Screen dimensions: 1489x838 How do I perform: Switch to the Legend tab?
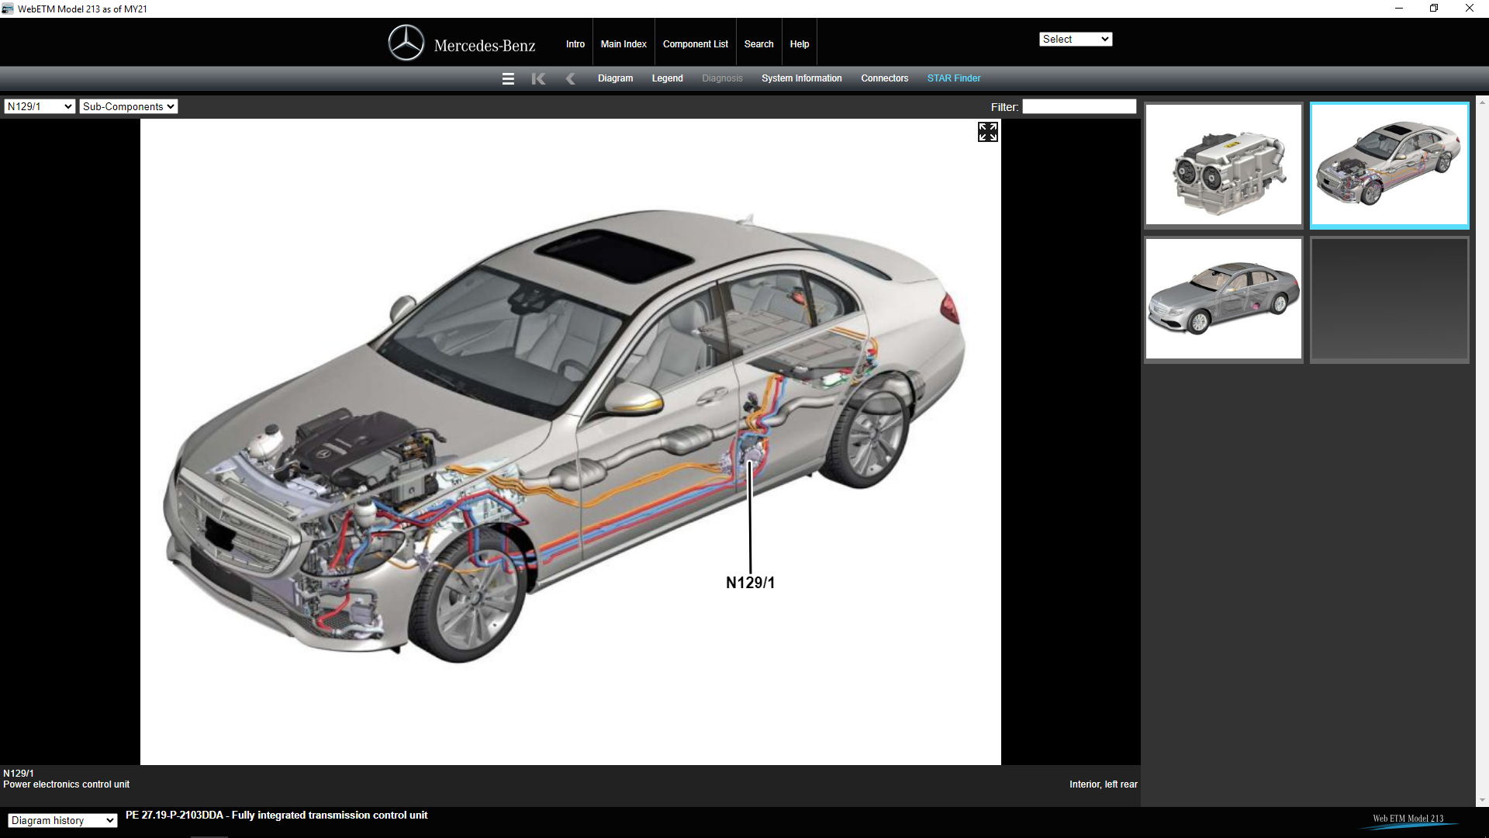(667, 78)
